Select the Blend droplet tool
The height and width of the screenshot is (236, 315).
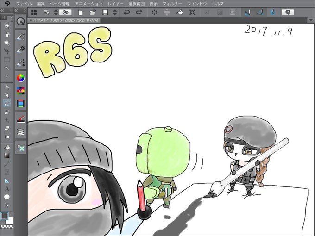7,137
